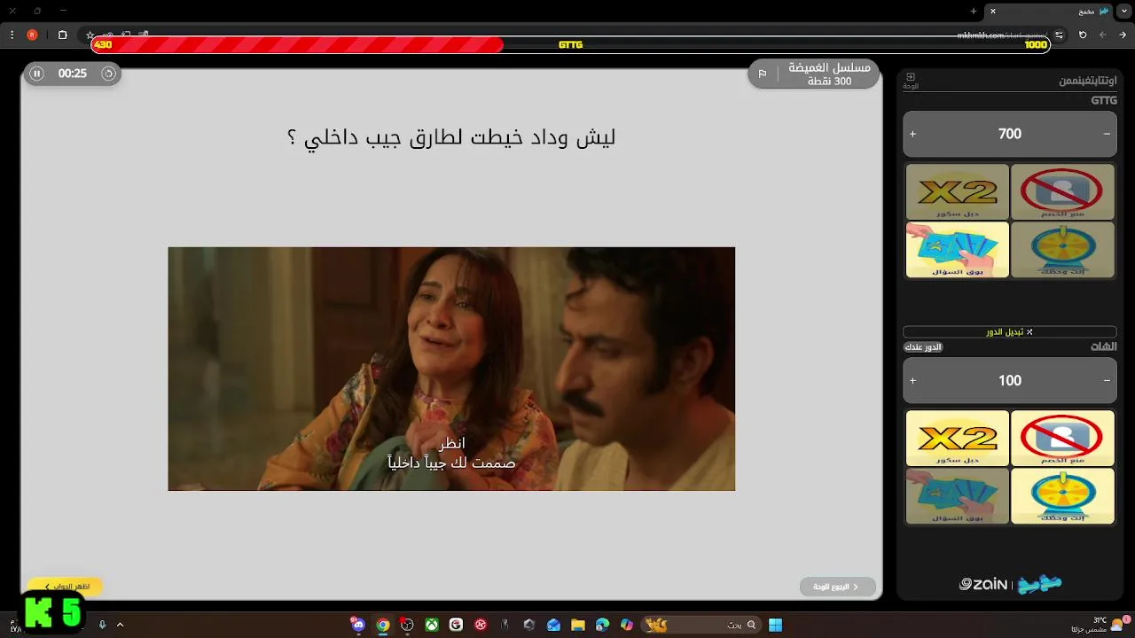Use second team's X2 double score card
The image size is (1135, 638).
(958, 439)
